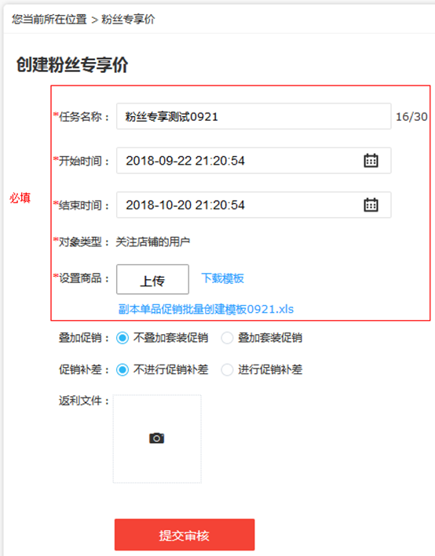Viewport: 435px width, 556px height.
Task: Open uploaded file 副本单品促销批量创建模板0921.xls
Action: click(206, 309)
